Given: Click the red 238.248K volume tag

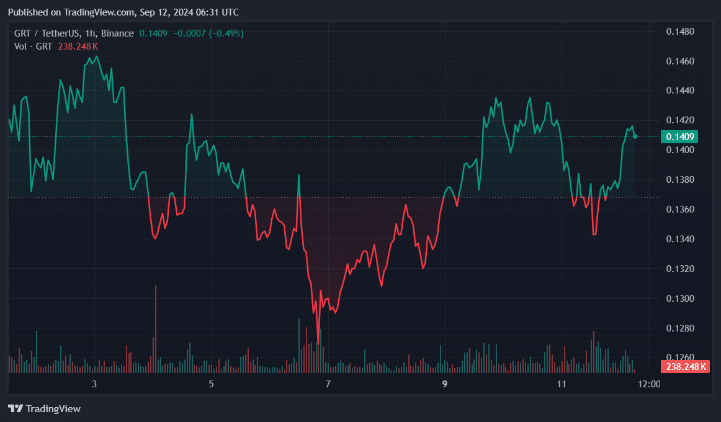Looking at the screenshot, I should tap(685, 366).
